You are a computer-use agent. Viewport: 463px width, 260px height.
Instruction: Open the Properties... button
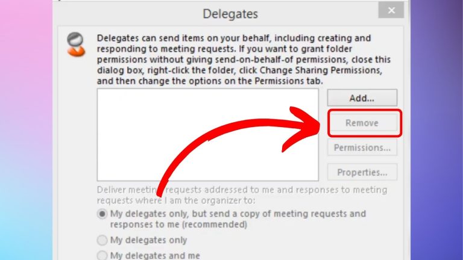362,172
